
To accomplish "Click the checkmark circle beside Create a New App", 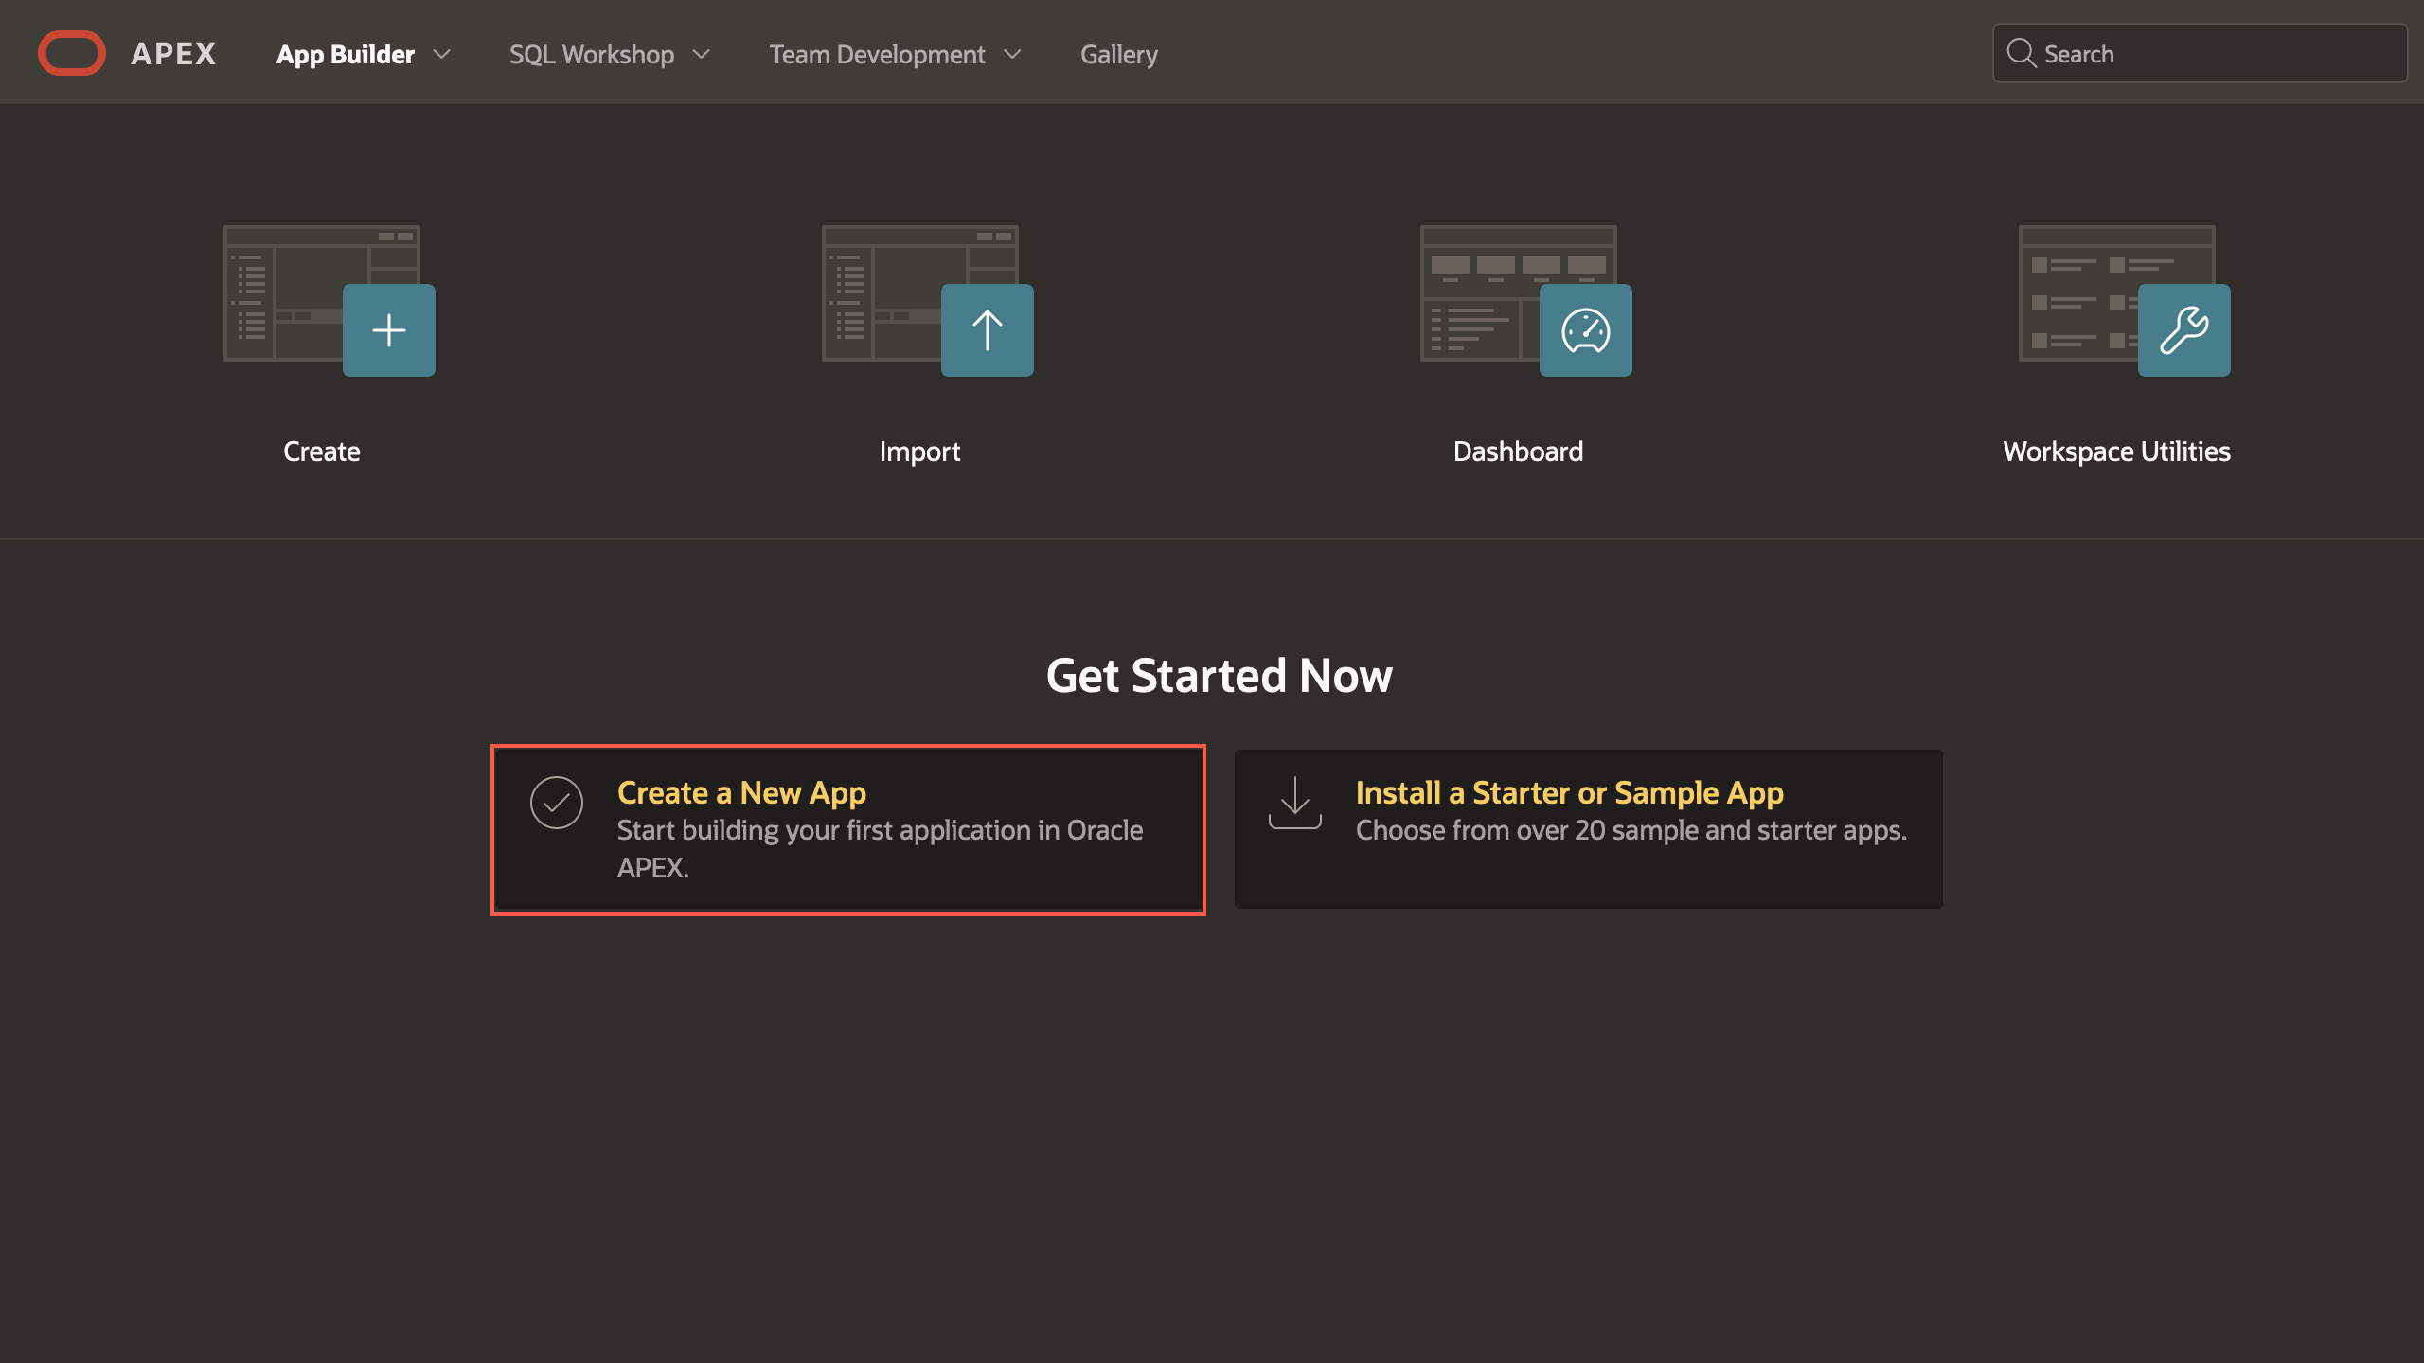I will [x=557, y=803].
